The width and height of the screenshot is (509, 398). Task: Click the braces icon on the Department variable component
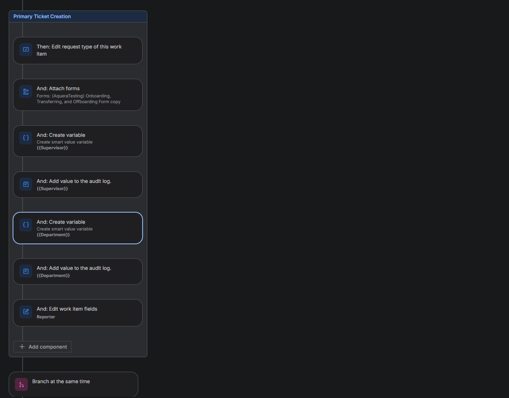[25, 224]
